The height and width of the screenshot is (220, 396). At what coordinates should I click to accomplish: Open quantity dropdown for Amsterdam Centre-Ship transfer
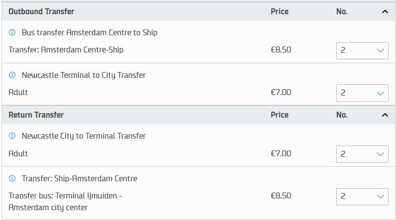click(362, 50)
